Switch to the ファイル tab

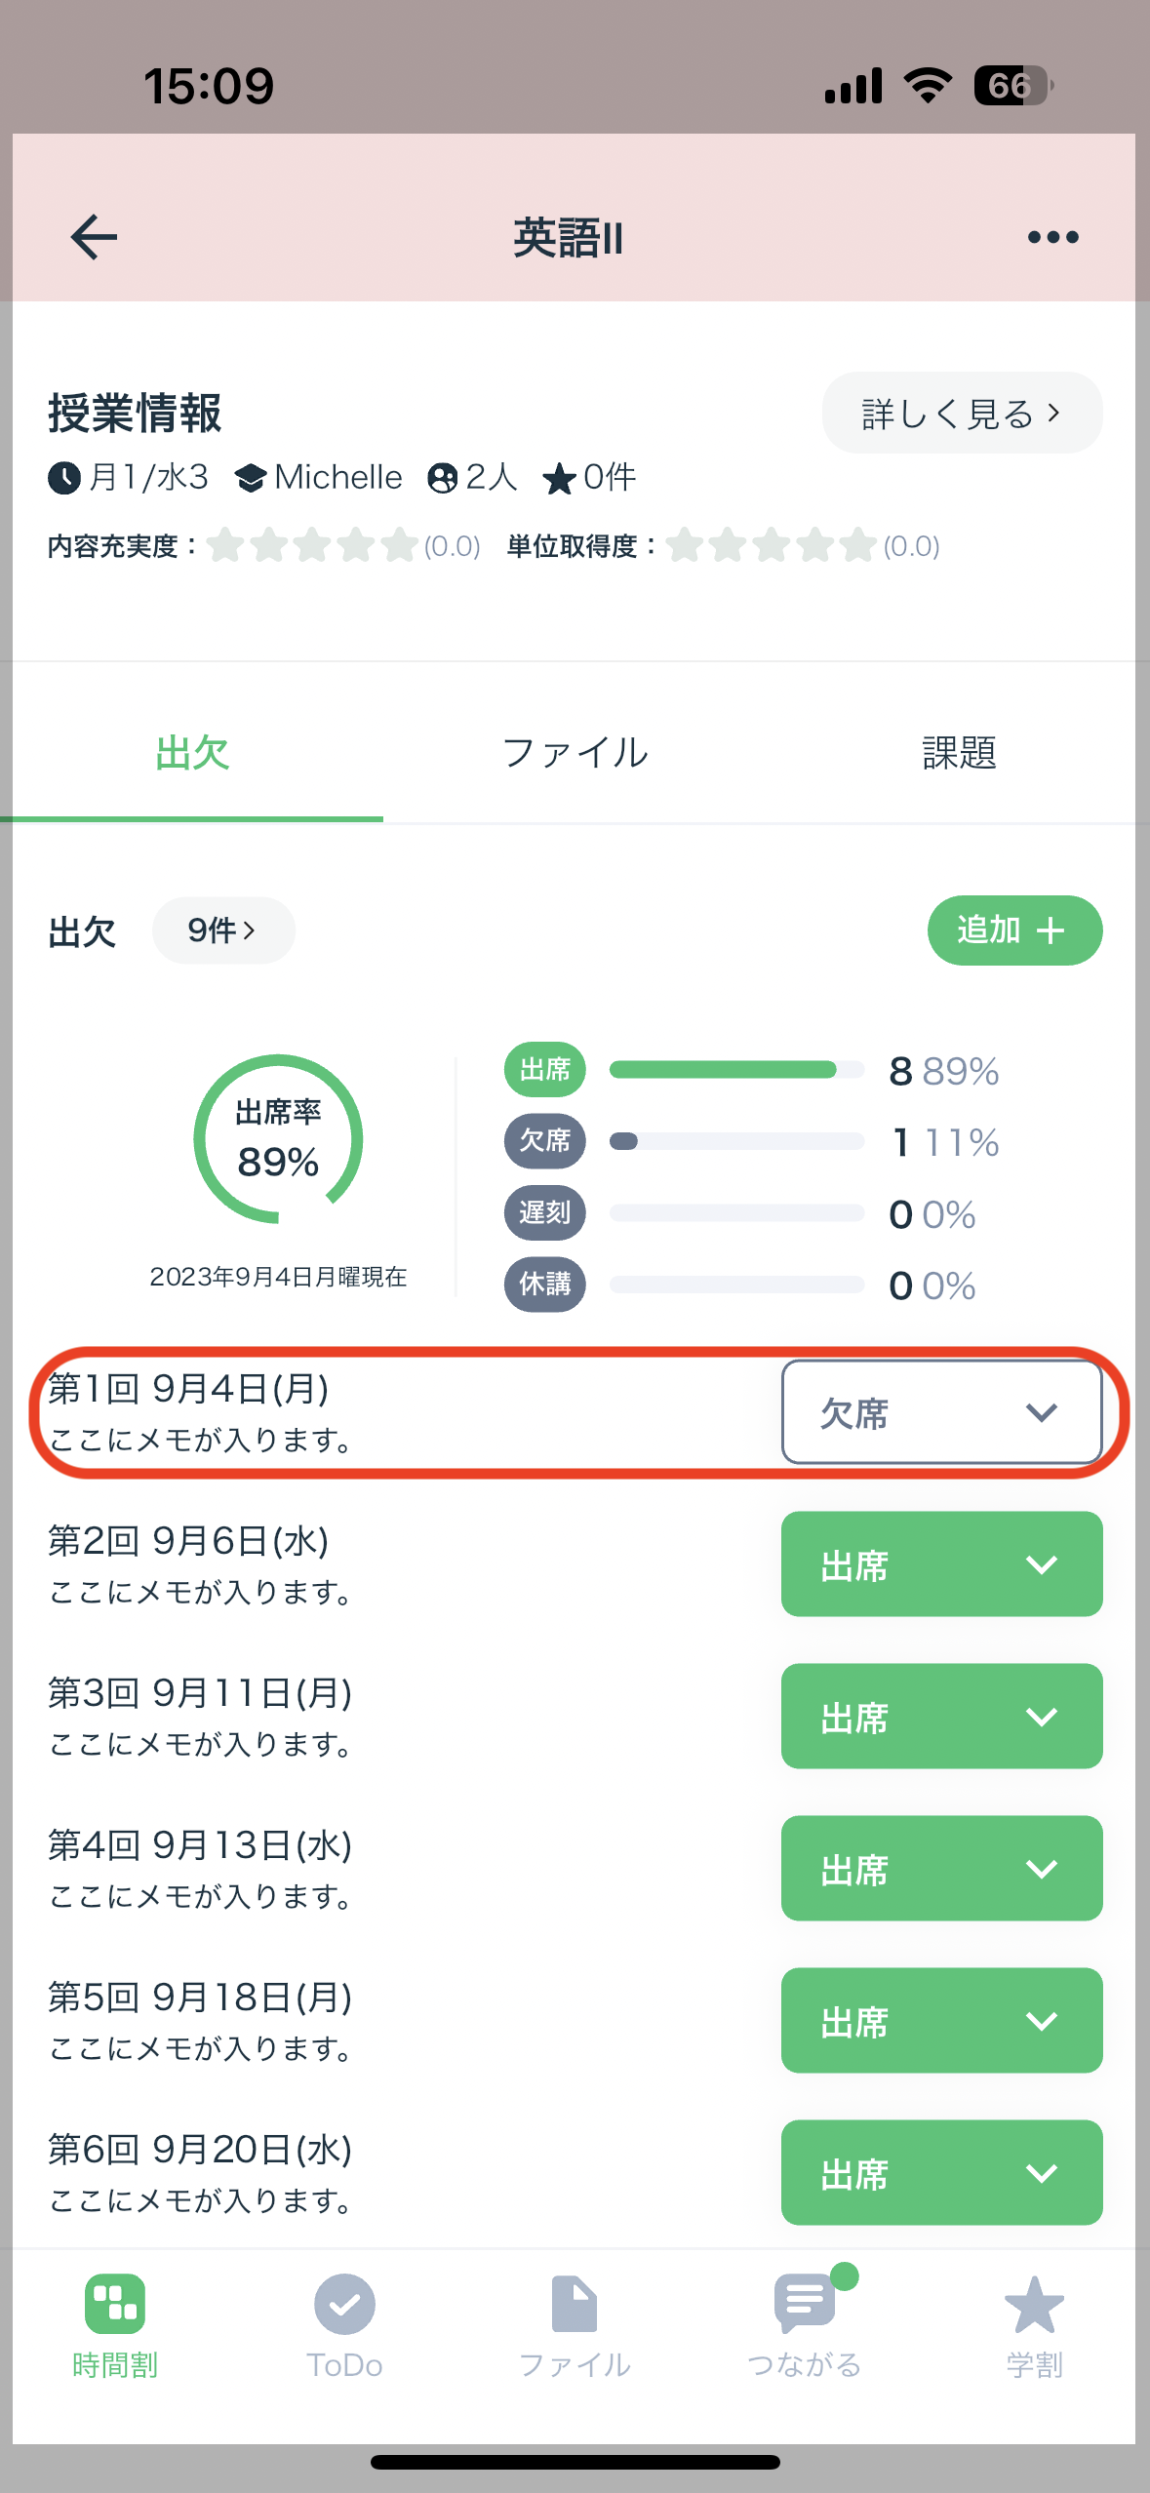pyautogui.click(x=575, y=753)
